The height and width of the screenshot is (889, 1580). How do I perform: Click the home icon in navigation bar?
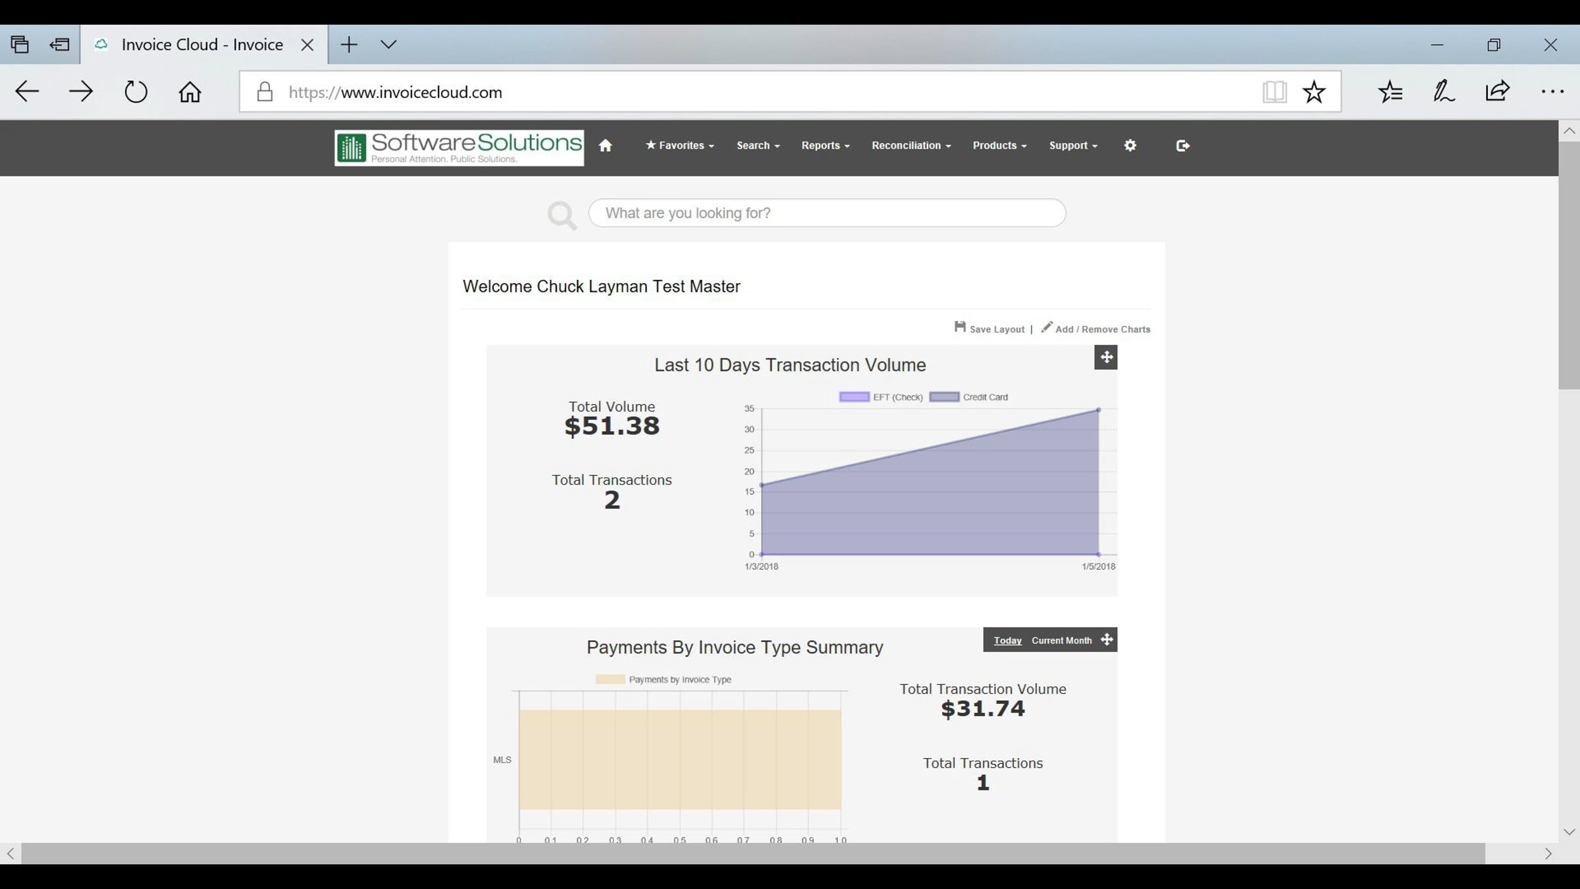(605, 146)
